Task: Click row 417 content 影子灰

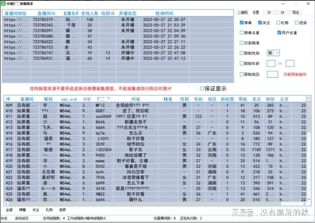Action: tap(136, 149)
